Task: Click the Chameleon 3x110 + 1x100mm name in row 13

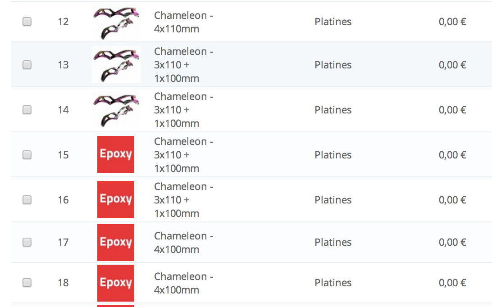Action: 183,65
